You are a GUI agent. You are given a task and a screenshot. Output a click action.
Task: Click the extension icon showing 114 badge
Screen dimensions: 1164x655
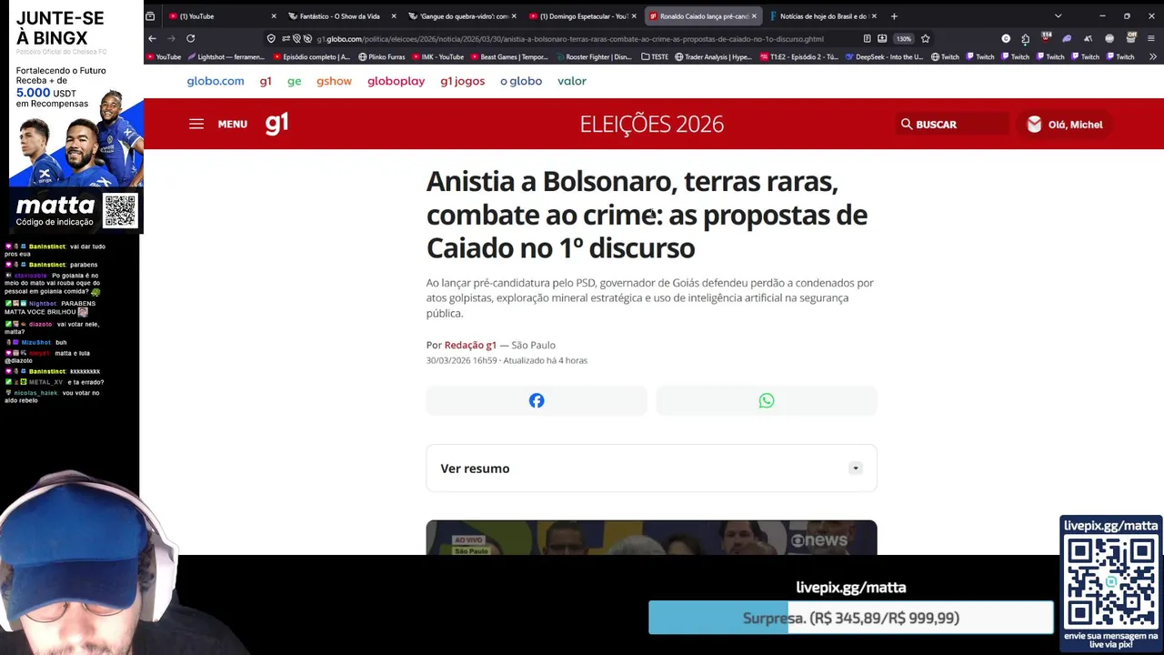1045,38
